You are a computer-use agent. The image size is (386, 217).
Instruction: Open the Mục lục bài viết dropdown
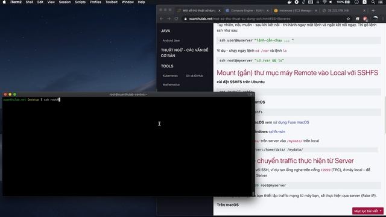coord(368,211)
